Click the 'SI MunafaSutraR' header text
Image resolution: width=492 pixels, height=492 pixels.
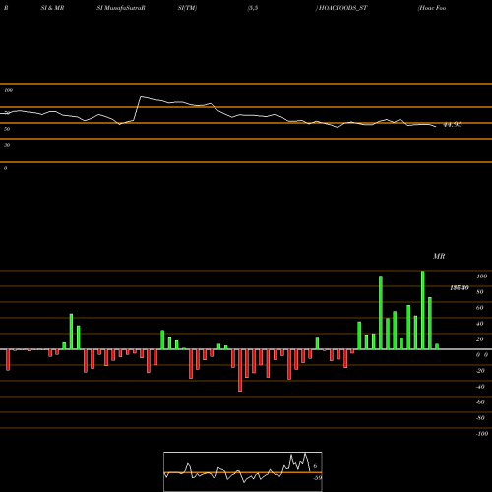(121, 8)
